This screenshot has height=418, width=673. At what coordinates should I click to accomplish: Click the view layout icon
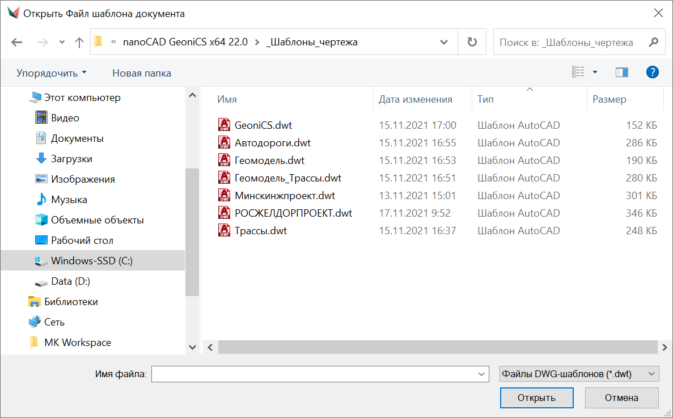[x=578, y=73]
